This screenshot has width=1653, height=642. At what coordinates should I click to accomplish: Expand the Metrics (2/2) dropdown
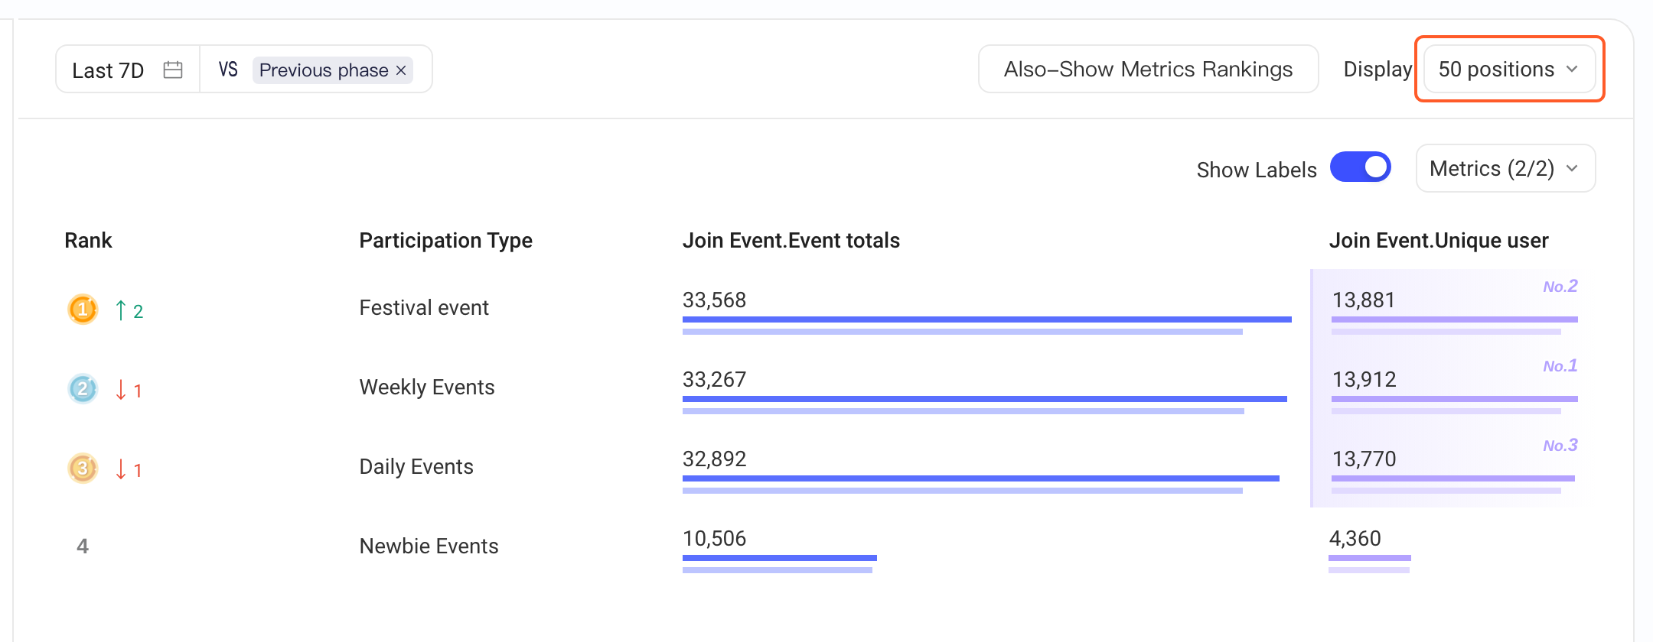1505,168
